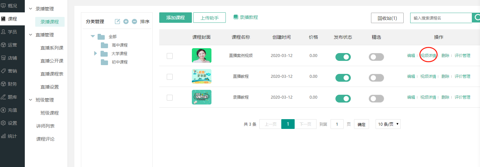This screenshot has width=480, height=167.
Task: Collapse the 全部 category tree
Action: 93,36
